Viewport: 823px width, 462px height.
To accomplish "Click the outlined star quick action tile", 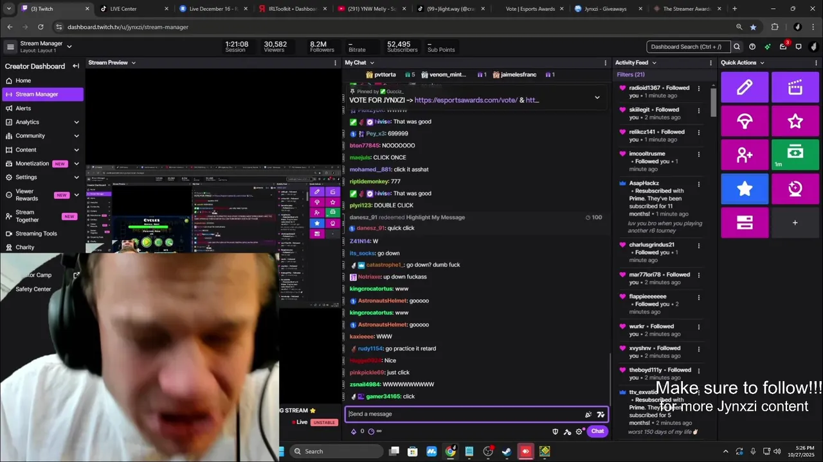I will [795, 121].
